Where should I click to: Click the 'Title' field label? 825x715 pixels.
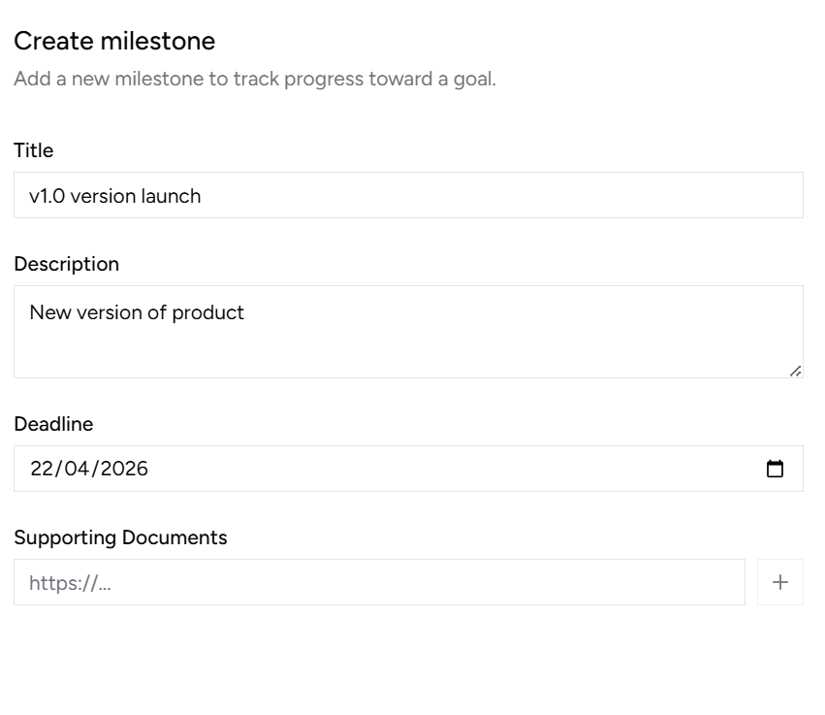click(x=34, y=150)
